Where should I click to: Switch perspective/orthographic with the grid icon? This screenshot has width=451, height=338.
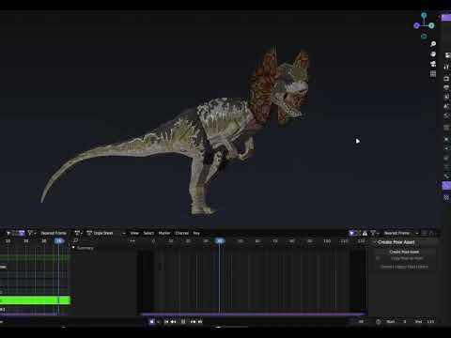[x=433, y=74]
